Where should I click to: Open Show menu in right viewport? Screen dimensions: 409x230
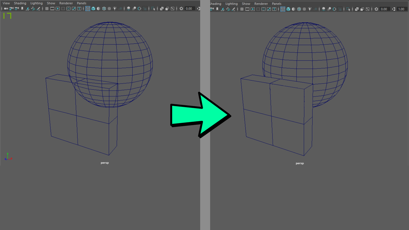point(246,4)
